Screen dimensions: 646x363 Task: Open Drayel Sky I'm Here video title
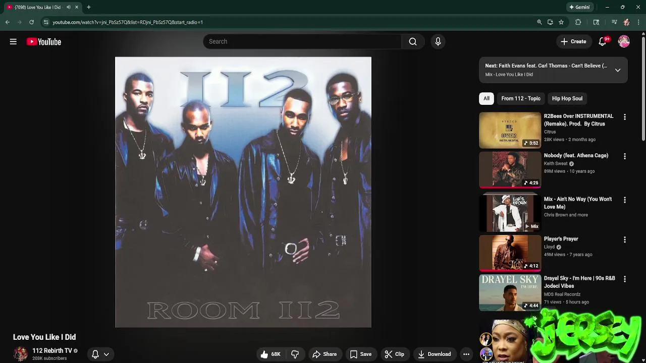(579, 282)
